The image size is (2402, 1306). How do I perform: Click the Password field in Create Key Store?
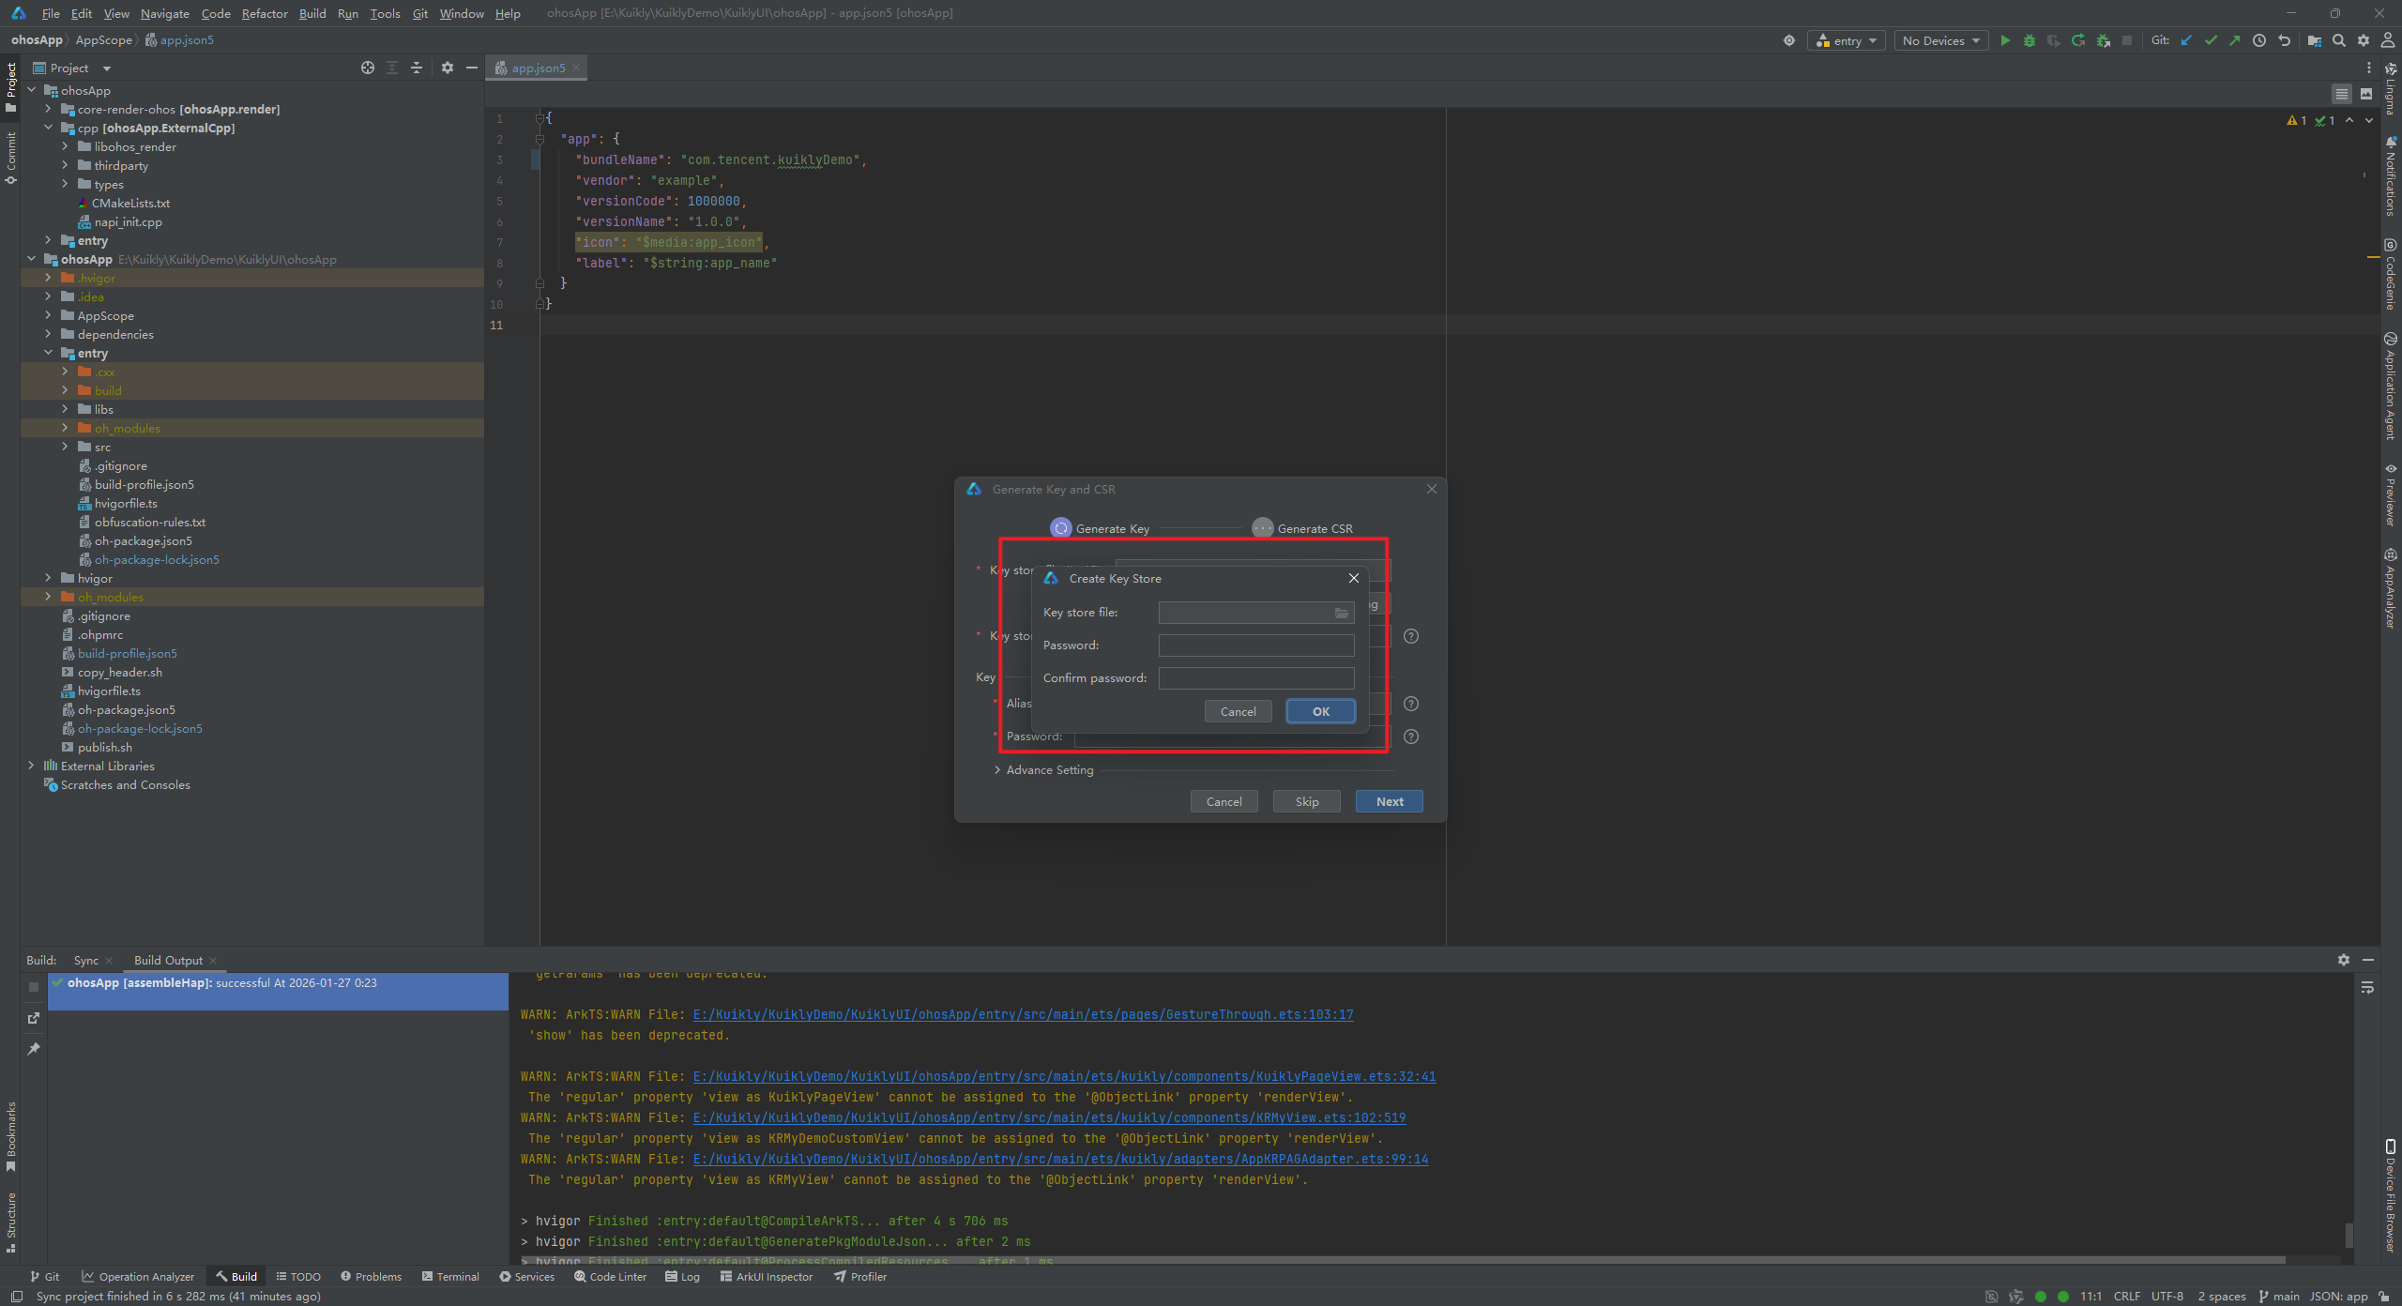(x=1255, y=645)
